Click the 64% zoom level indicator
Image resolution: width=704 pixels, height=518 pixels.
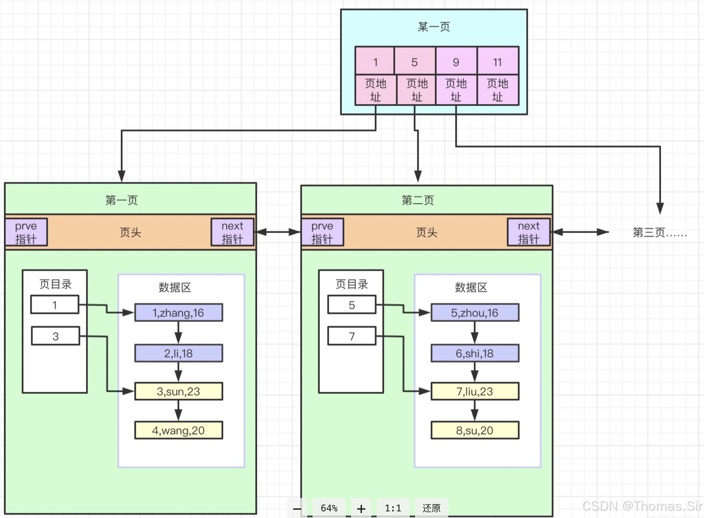tap(329, 508)
